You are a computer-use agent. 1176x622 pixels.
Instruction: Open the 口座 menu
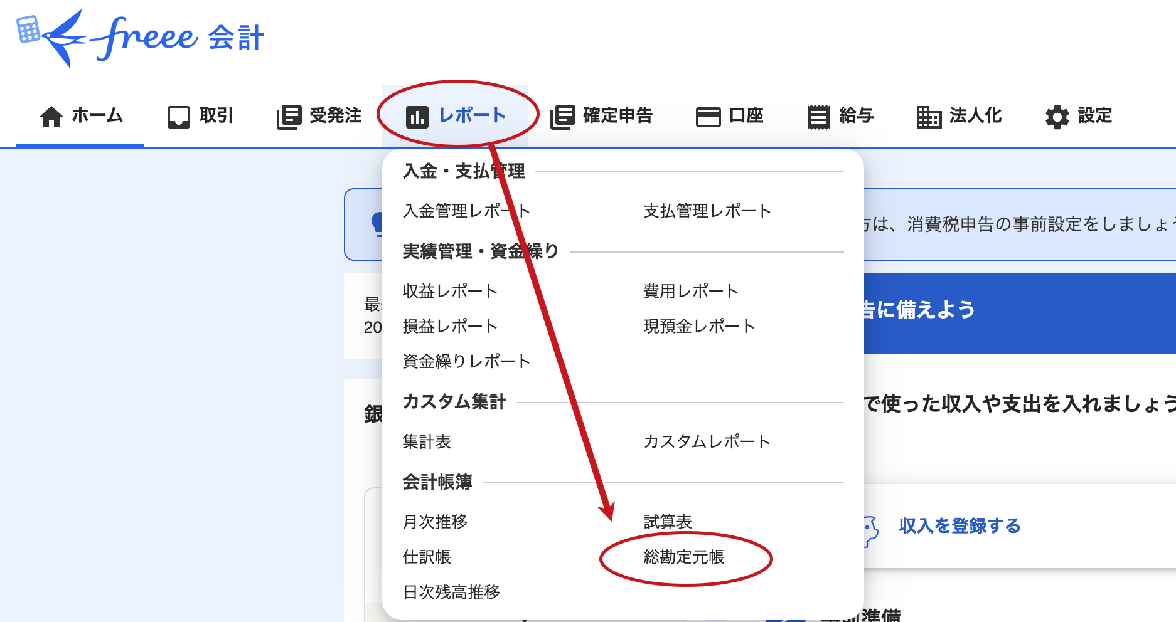[x=730, y=117]
